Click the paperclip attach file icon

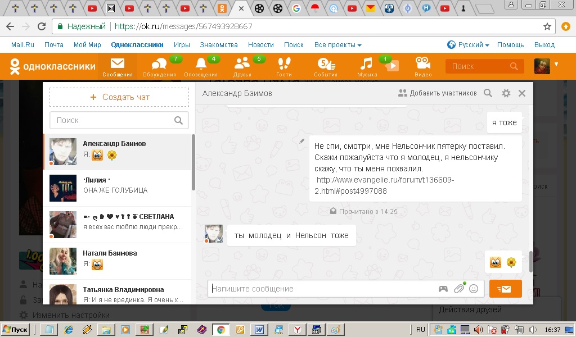459,289
